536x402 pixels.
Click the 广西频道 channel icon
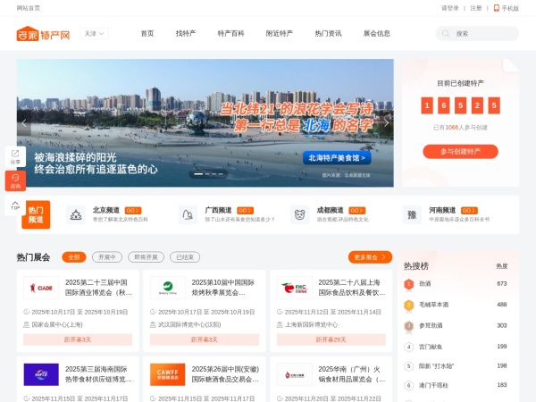click(188, 215)
